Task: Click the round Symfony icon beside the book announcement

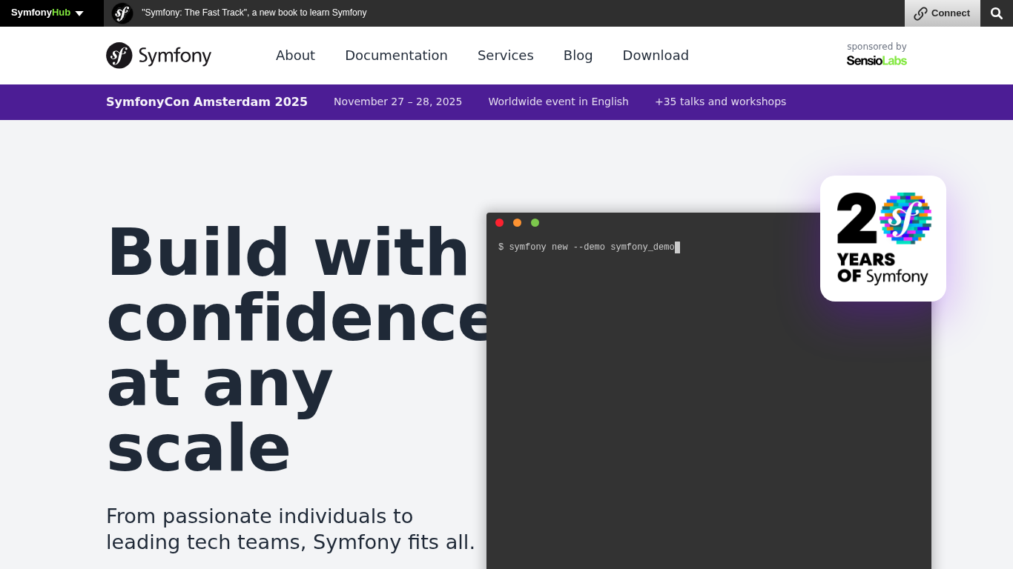Action: tap(122, 13)
